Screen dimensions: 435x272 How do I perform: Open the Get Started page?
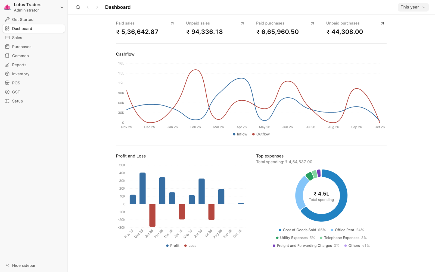click(34, 20)
